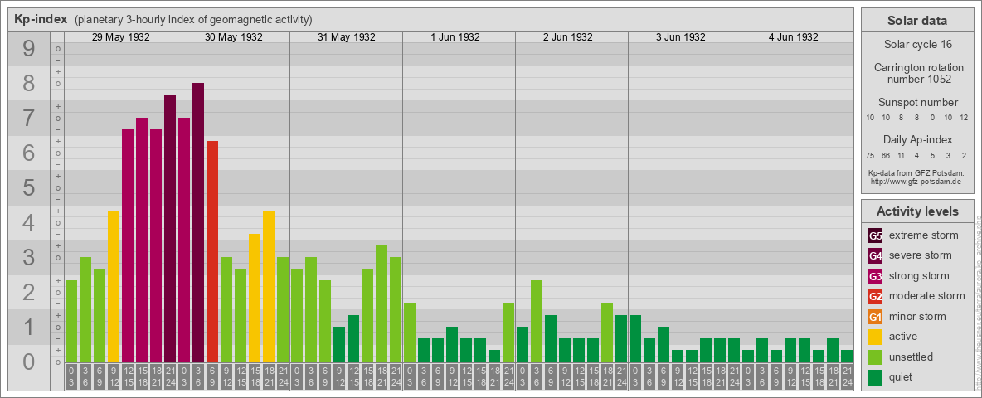This screenshot has height=398, width=982.
Task: Select the G1 minor storm swatch
Action: (875, 317)
